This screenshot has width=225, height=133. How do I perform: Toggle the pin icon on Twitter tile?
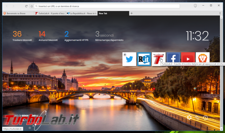click(x=125, y=55)
